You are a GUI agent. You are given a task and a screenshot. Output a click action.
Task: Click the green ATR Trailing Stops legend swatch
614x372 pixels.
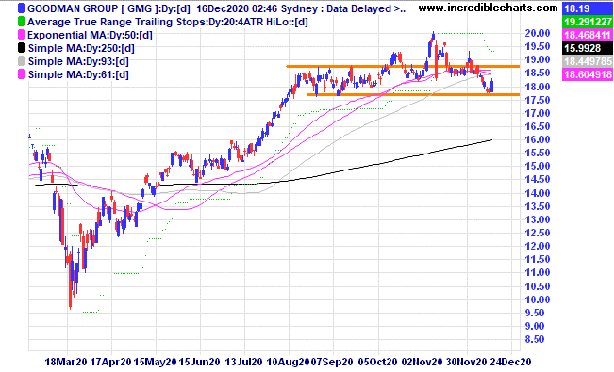(x=21, y=22)
